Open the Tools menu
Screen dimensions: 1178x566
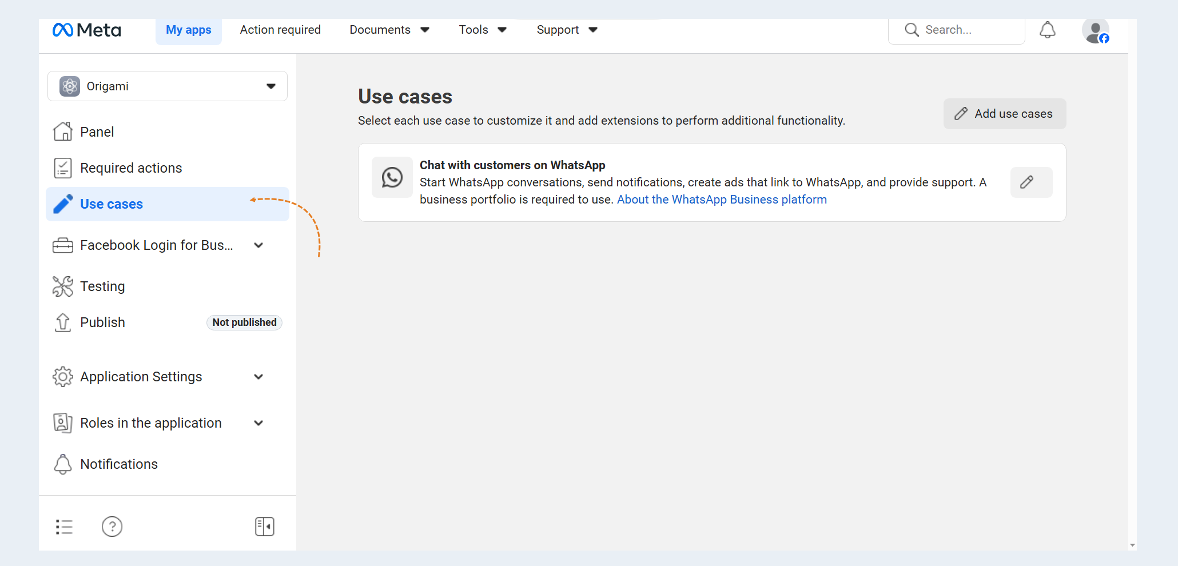pyautogui.click(x=483, y=30)
